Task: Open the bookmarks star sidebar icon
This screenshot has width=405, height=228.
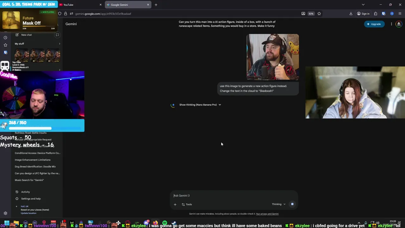Action: (x=5, y=45)
